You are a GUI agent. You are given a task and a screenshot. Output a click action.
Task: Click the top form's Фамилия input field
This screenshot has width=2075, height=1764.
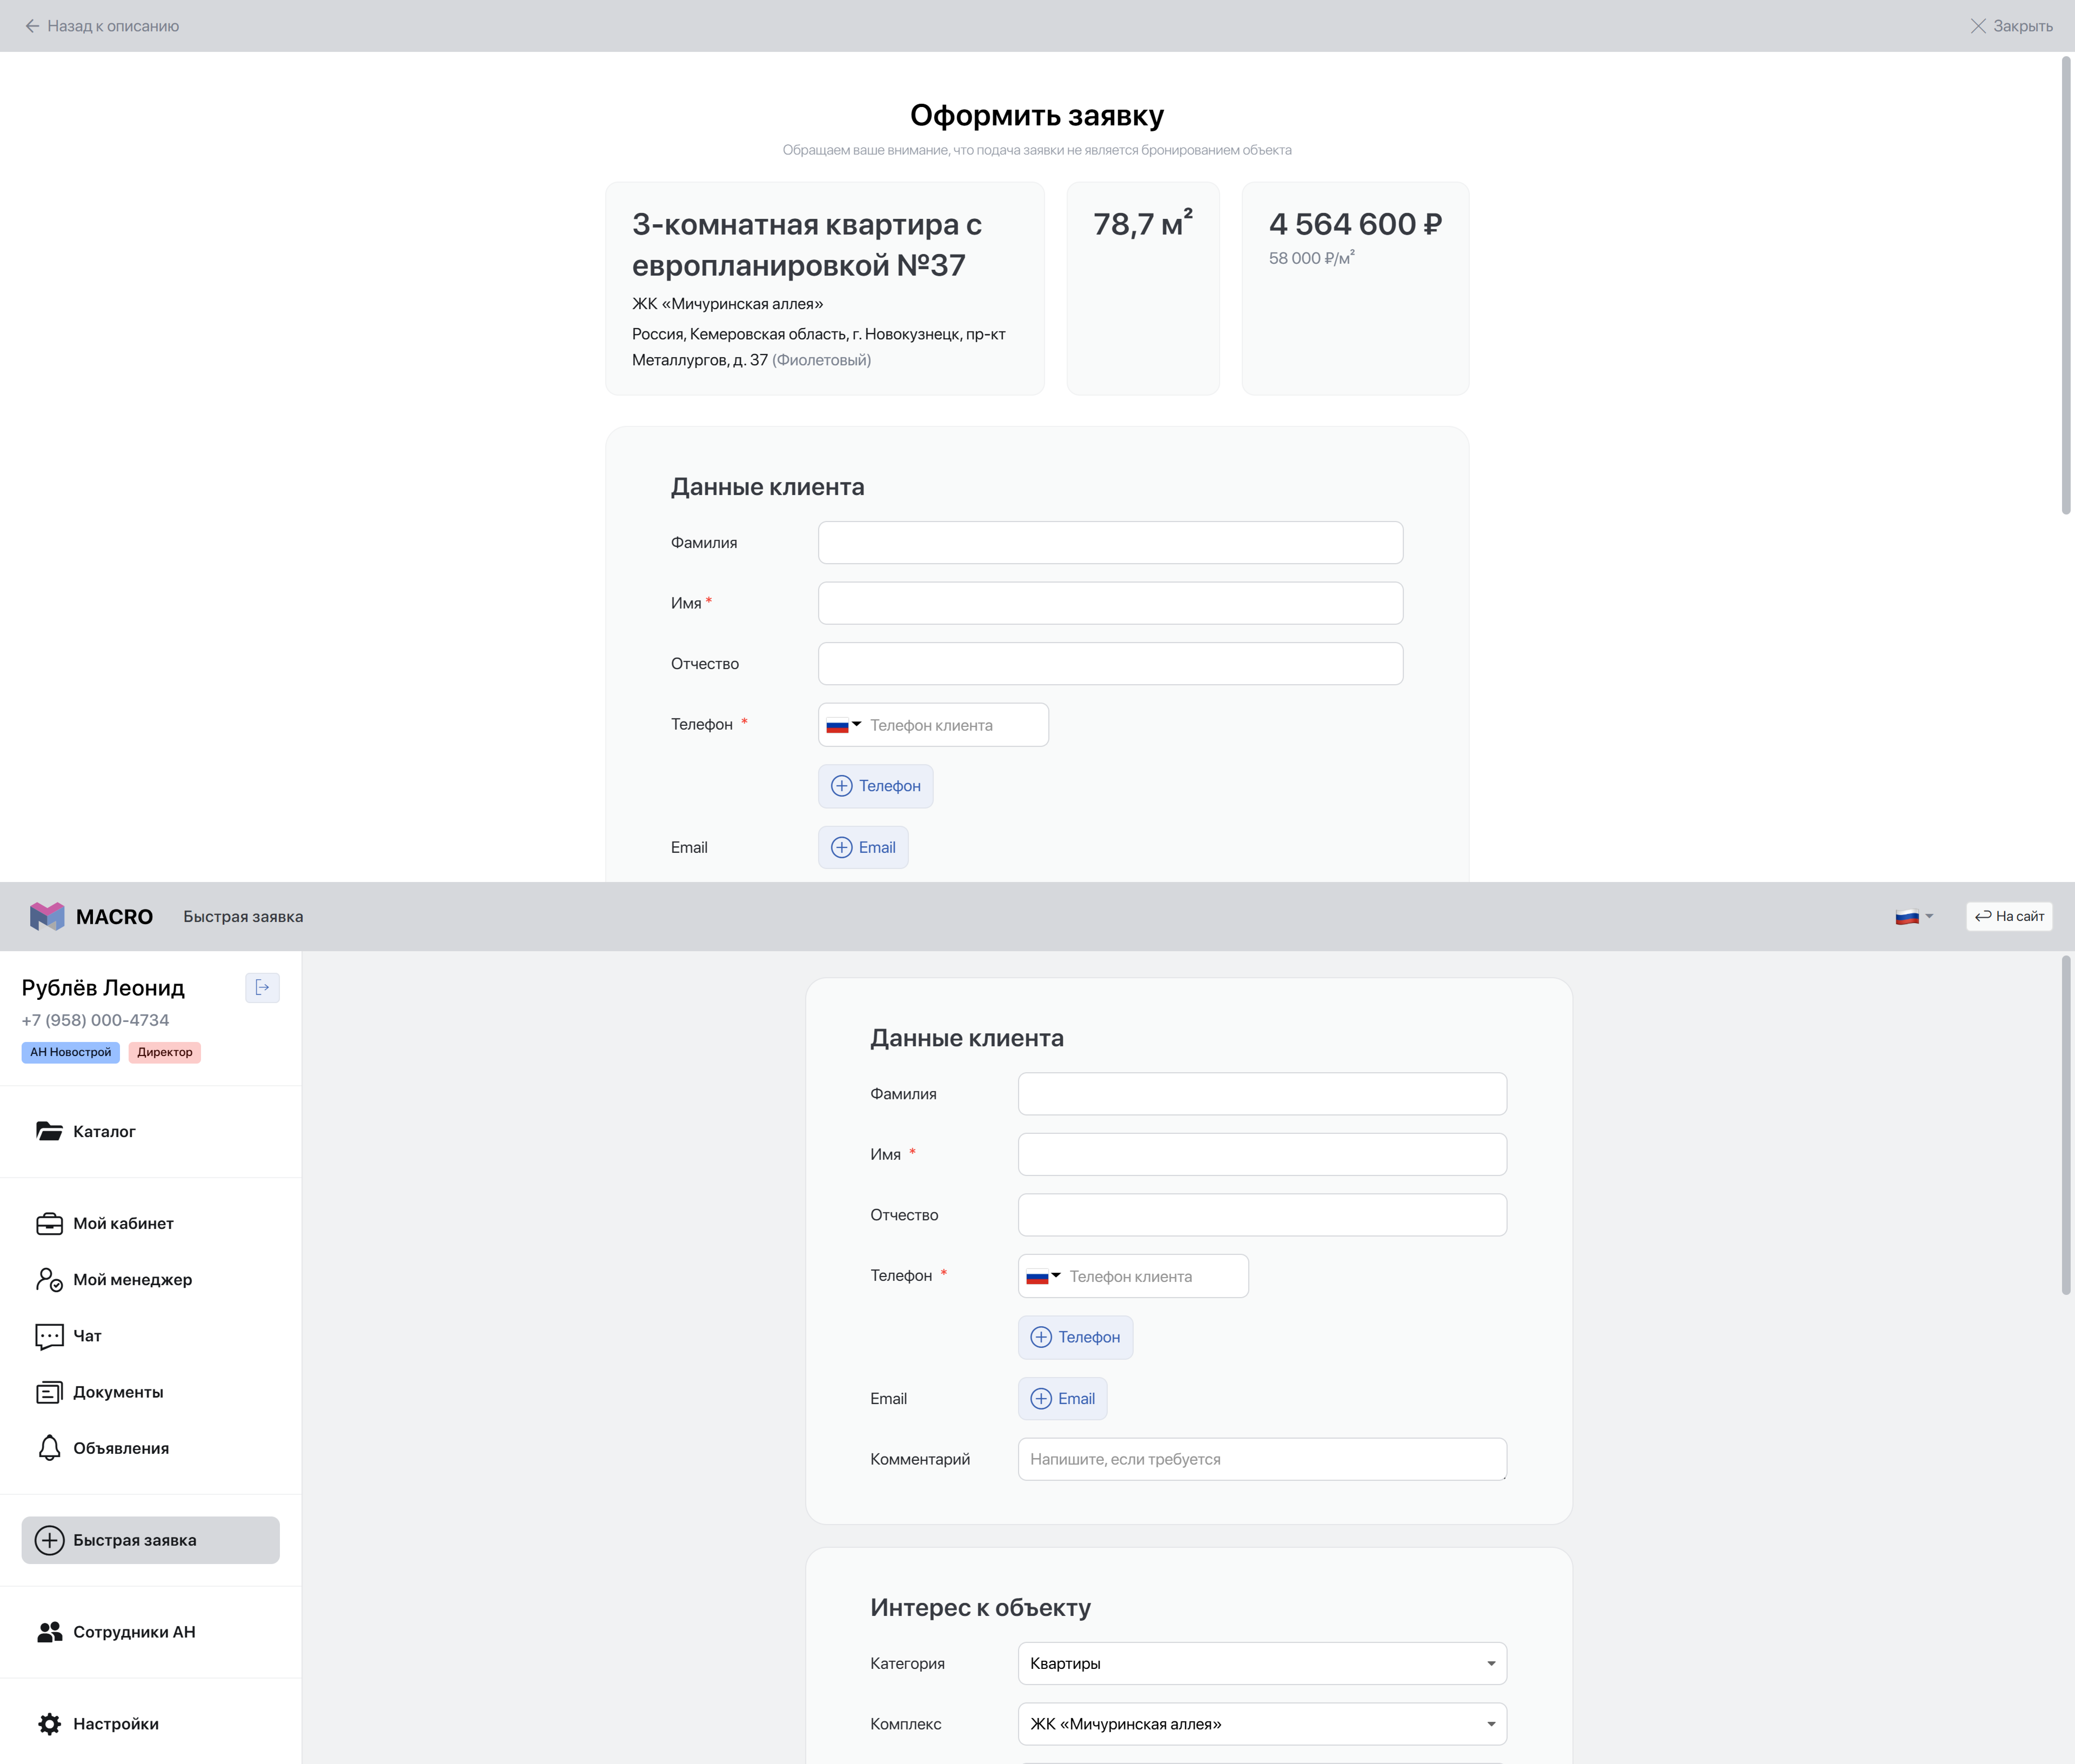pyautogui.click(x=1110, y=542)
